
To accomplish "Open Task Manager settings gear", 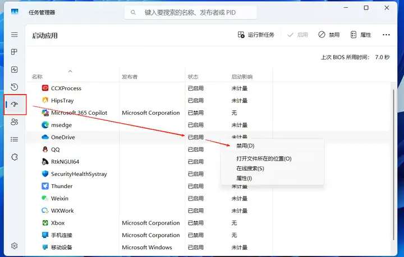I will point(15,246).
